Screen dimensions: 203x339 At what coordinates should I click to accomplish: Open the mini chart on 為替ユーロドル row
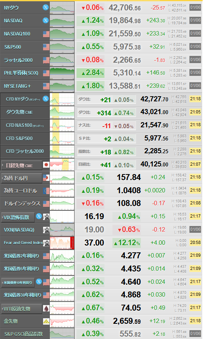pyautogui.click(x=62, y=191)
